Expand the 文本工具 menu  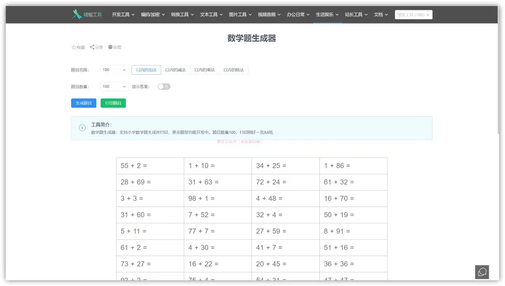pyautogui.click(x=211, y=14)
